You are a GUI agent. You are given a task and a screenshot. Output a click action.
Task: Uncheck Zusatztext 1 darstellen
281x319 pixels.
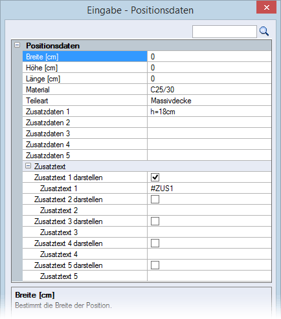(155, 178)
